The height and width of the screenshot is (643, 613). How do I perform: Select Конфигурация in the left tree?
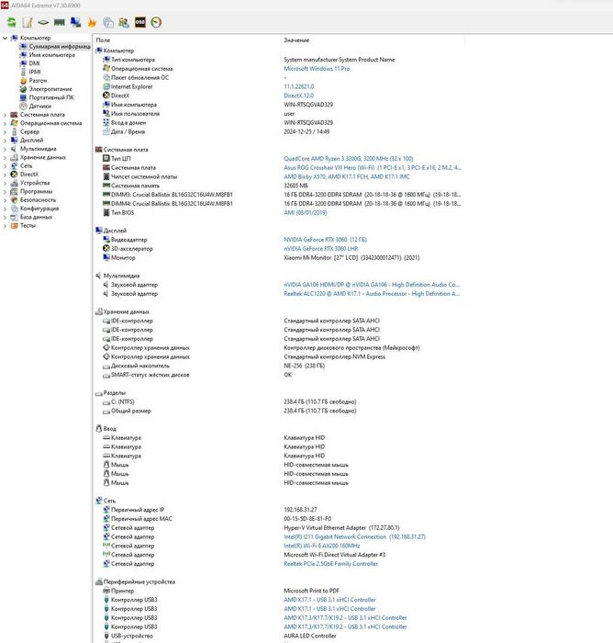tap(39, 209)
